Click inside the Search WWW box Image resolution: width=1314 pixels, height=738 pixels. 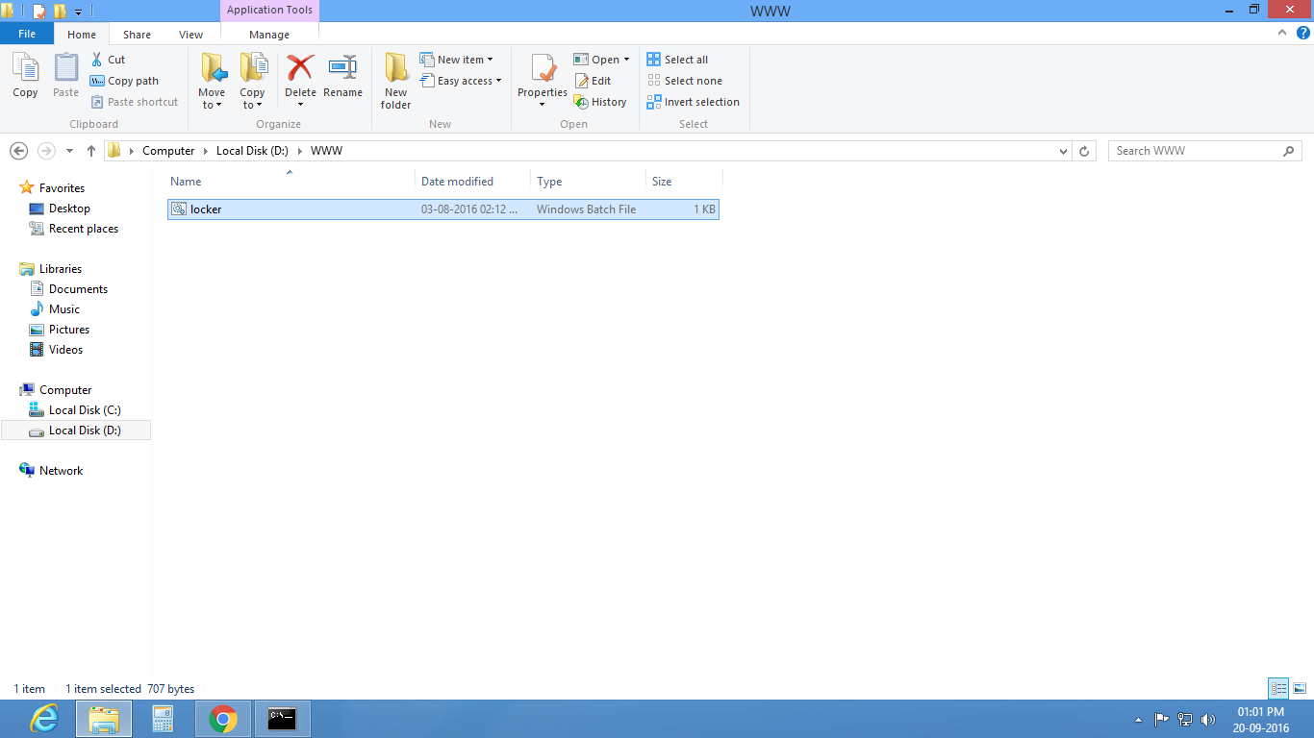(1193, 151)
